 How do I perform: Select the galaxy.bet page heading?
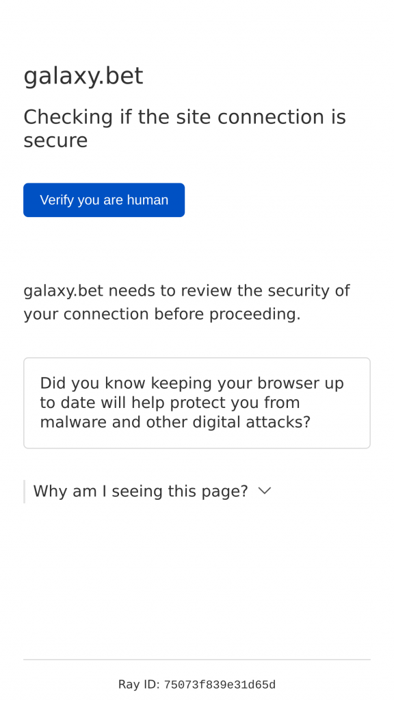point(83,76)
